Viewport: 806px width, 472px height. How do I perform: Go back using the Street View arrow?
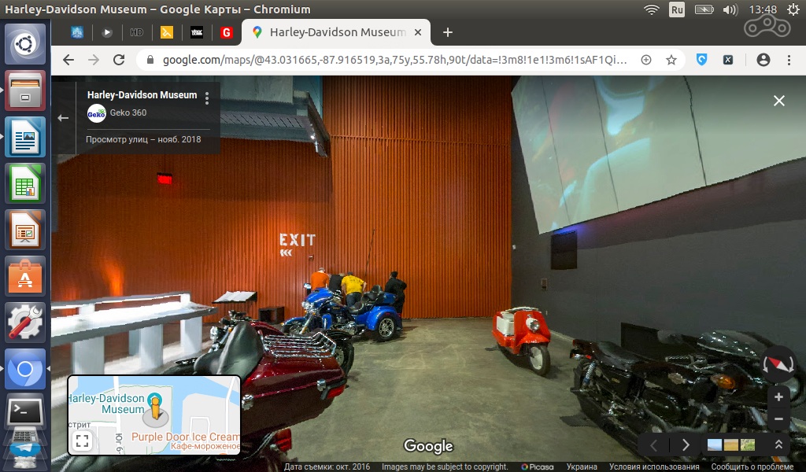pos(64,118)
